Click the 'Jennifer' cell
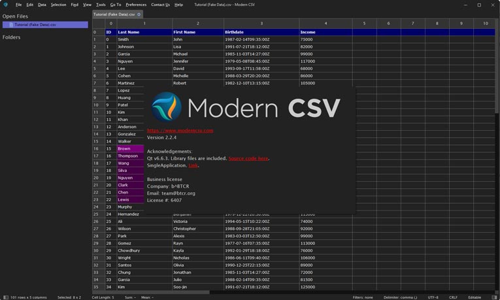The height and width of the screenshot is (300, 500). pyautogui.click(x=198, y=61)
